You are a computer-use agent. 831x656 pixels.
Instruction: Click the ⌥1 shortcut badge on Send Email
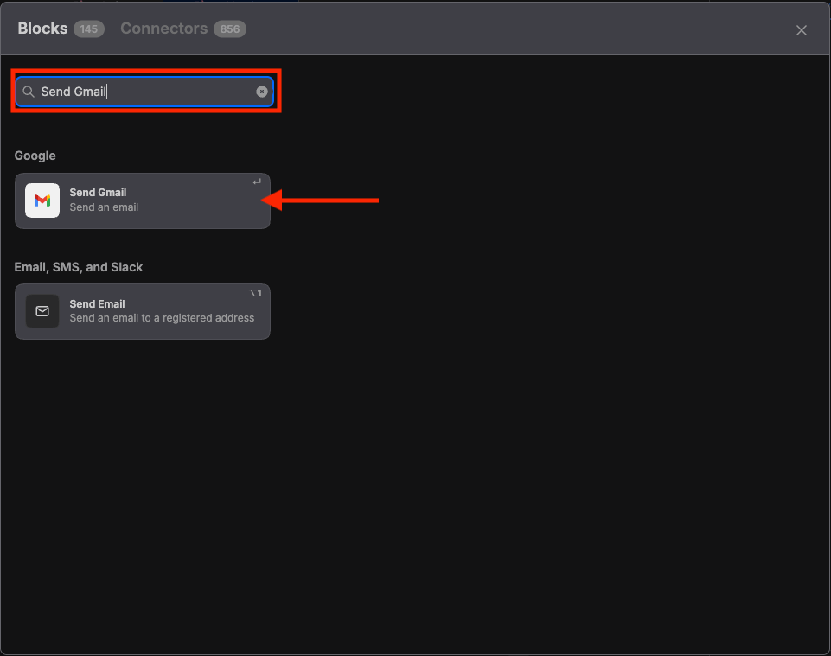click(x=253, y=292)
